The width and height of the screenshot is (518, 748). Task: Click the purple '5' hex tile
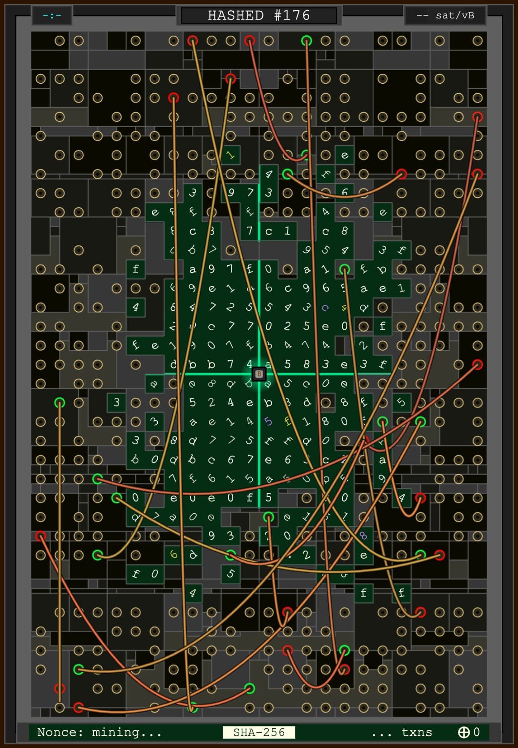[x=268, y=421]
